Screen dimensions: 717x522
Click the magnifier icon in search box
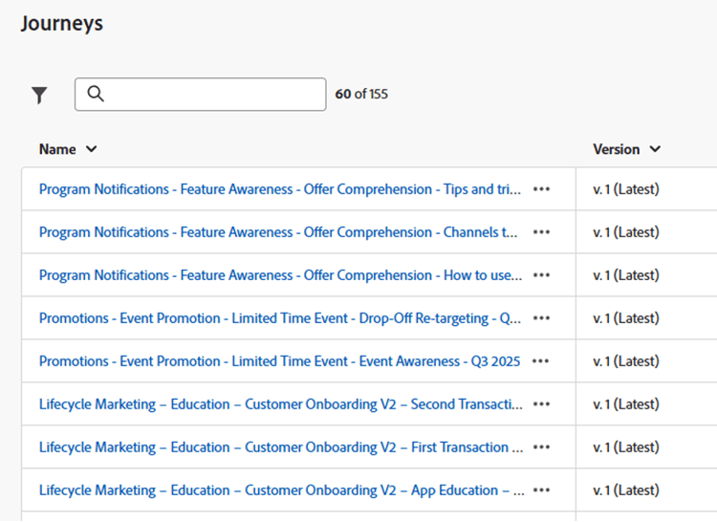tap(95, 94)
